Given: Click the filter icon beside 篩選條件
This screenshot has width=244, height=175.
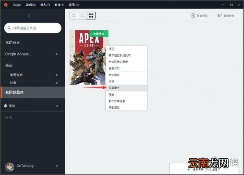Looking at the screenshot, I should pyautogui.click(x=219, y=15).
